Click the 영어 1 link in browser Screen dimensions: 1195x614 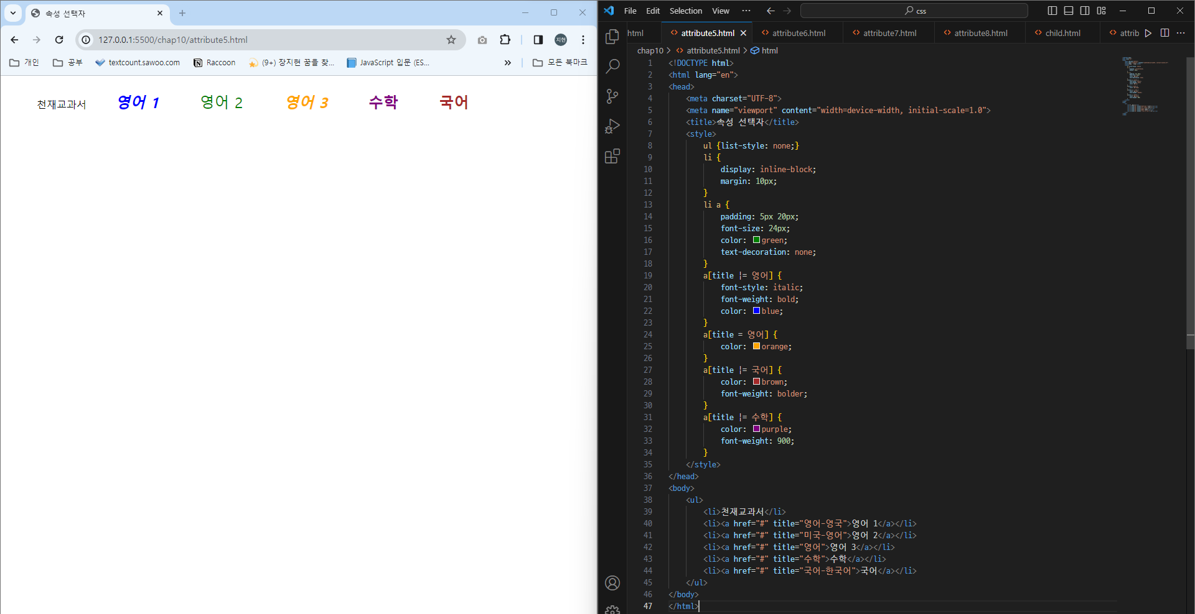[x=138, y=103]
